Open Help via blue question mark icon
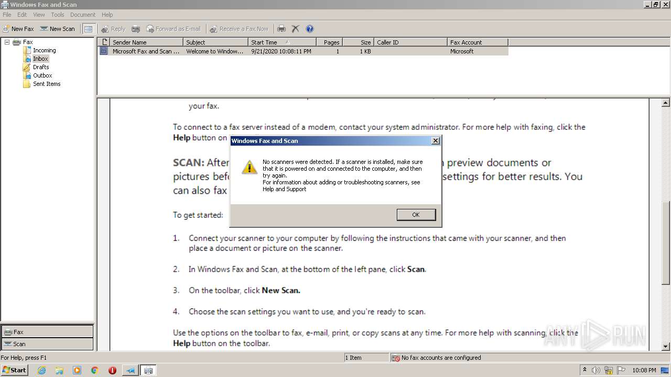Image resolution: width=671 pixels, height=377 pixels. click(310, 29)
